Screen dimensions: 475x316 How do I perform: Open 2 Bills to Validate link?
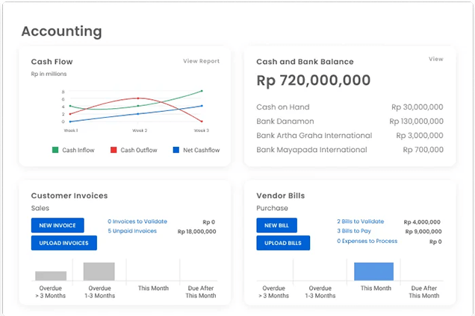[x=360, y=221]
